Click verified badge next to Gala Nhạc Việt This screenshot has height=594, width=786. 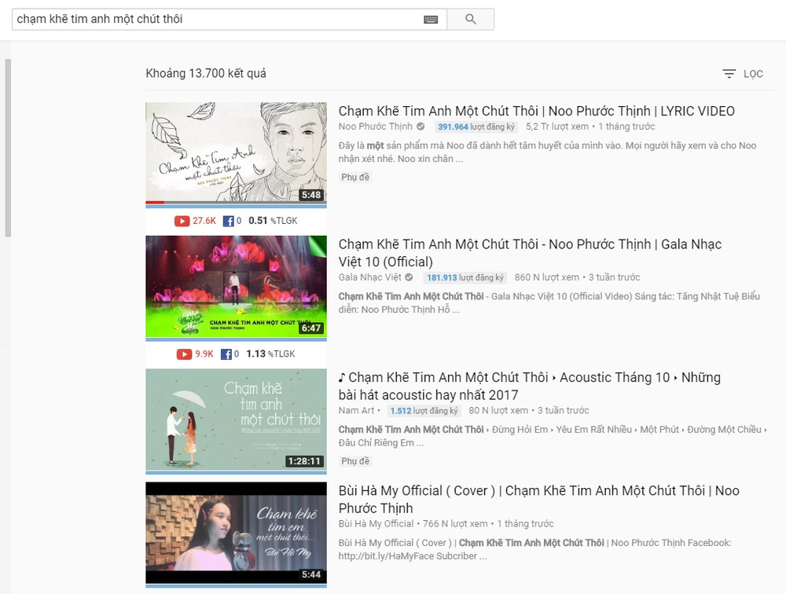409,277
